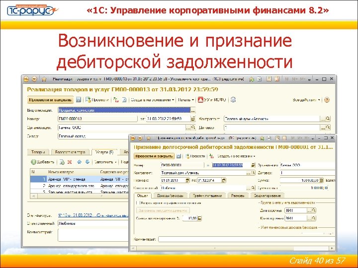Open calculator icon in Признание window title bar
The width and height of the screenshot is (358, 268).
(277, 138)
